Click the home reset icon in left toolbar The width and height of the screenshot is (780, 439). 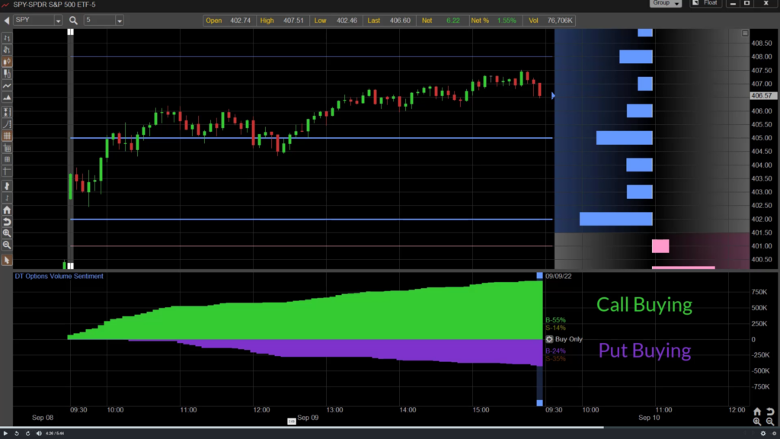pyautogui.click(x=7, y=210)
